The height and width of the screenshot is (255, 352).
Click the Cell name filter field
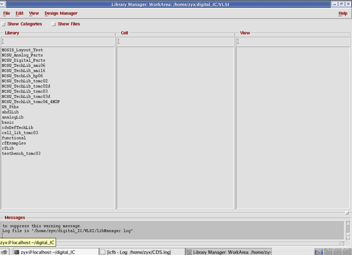[175, 41]
